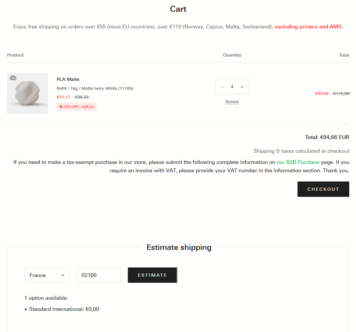Open the PLA Matte product thumbnail
Viewport: 356px width, 332px height.
[x=27, y=93]
